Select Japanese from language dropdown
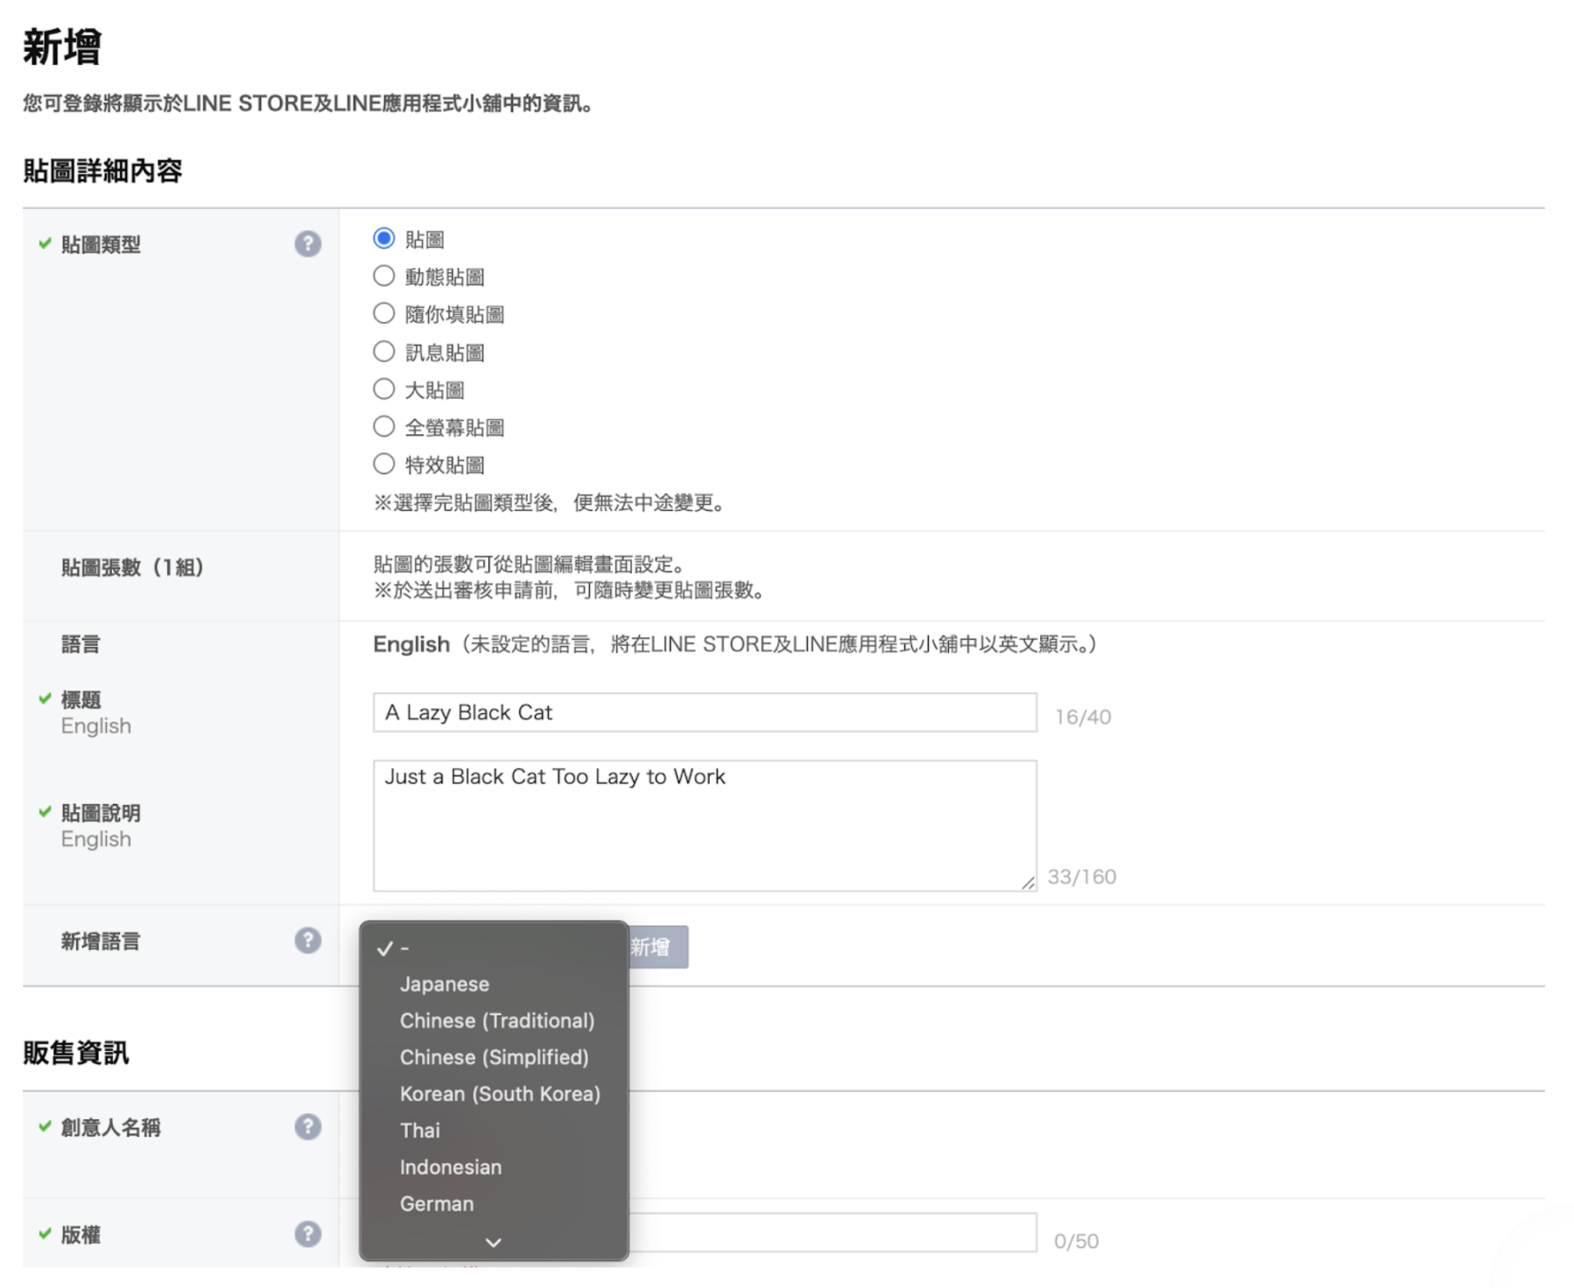This screenshot has width=1574, height=1288. (444, 984)
